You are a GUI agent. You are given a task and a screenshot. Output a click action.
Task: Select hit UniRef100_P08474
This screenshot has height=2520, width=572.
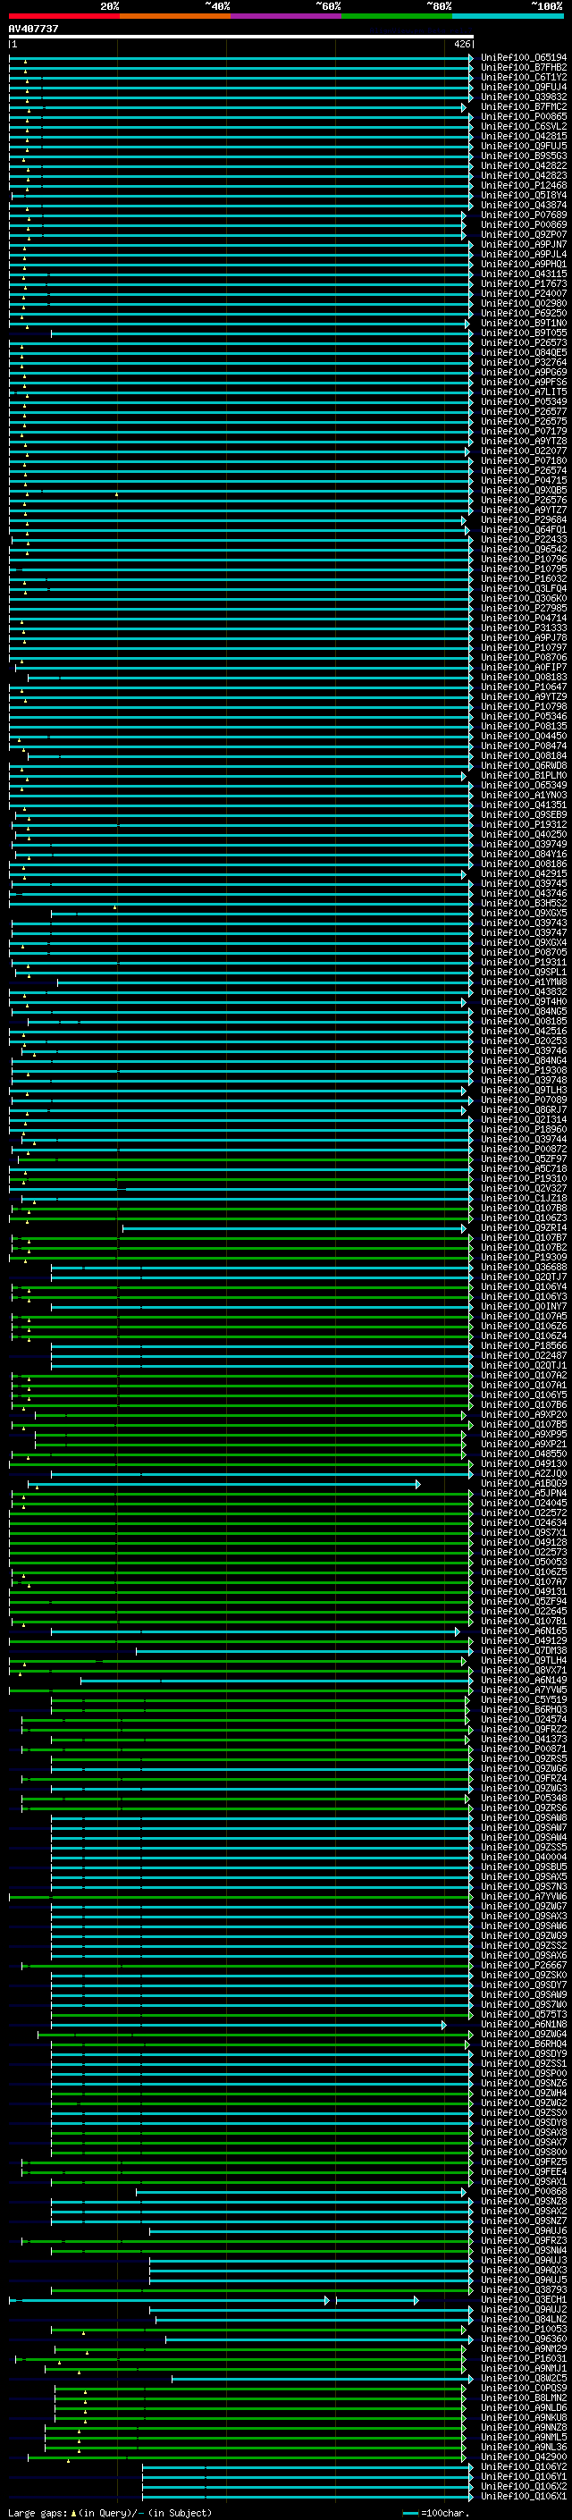click(x=524, y=746)
